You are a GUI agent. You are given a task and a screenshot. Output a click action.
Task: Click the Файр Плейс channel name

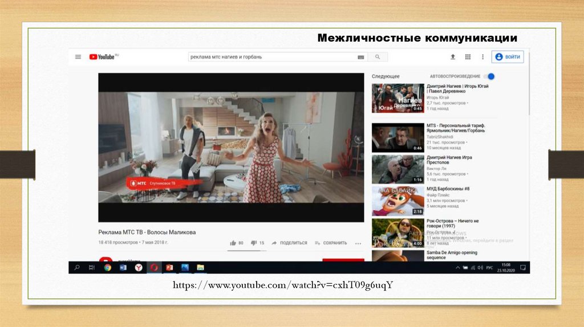tap(438, 195)
